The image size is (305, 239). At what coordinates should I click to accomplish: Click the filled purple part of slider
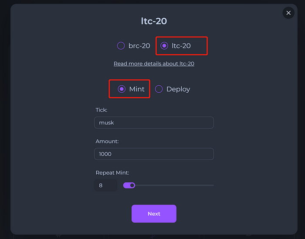click(126, 185)
